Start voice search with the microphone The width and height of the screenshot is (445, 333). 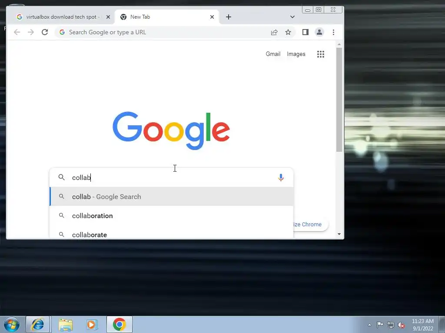(281, 177)
